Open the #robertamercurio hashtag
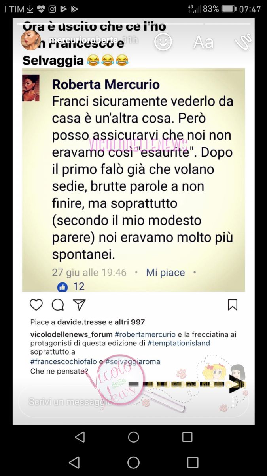267x476 pixels. (x=145, y=334)
